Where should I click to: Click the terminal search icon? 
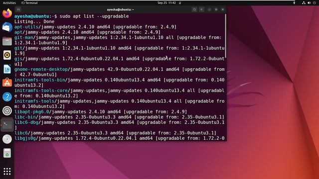[x=194, y=9]
